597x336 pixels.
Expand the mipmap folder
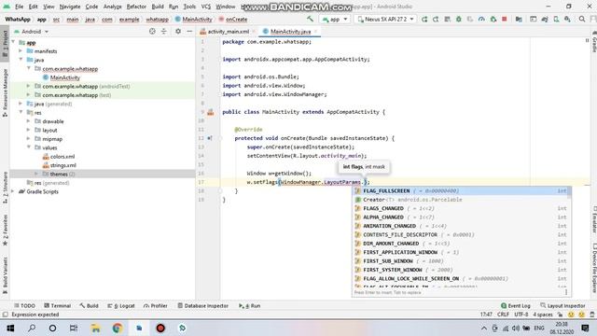coord(28,139)
